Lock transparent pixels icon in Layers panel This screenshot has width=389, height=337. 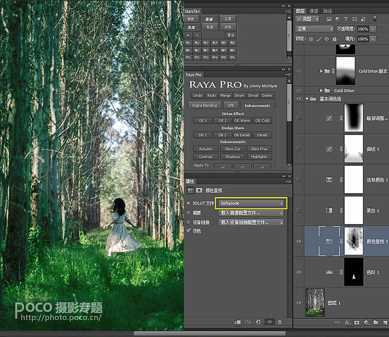(x=311, y=39)
